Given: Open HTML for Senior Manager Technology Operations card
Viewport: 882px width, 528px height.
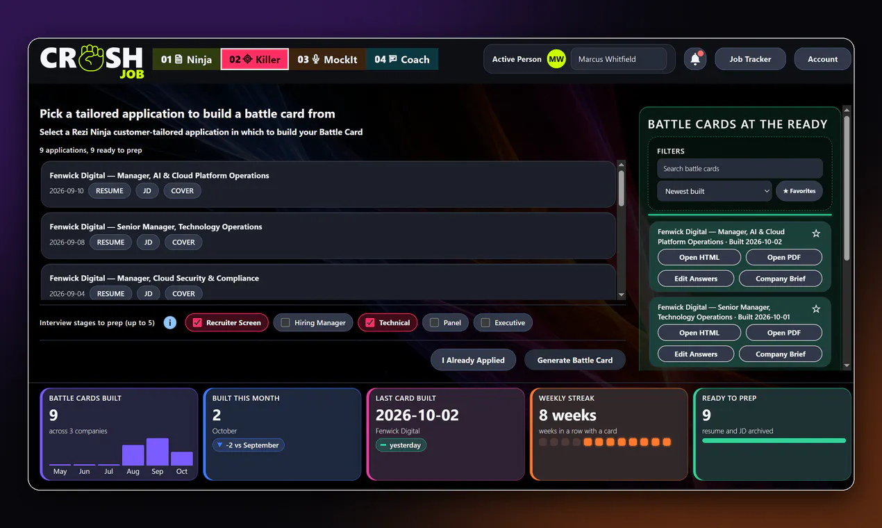Looking at the screenshot, I should pyautogui.click(x=699, y=333).
